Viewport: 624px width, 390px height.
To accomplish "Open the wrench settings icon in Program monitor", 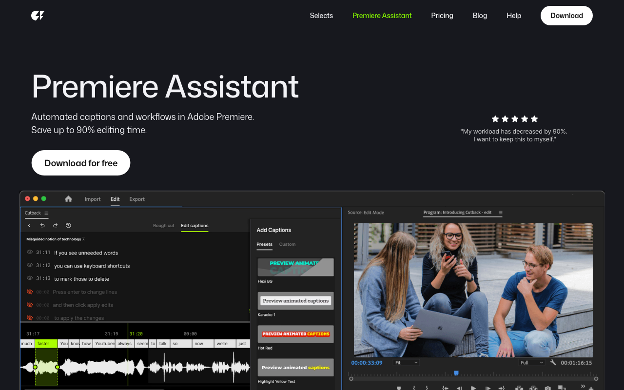I will (553, 363).
